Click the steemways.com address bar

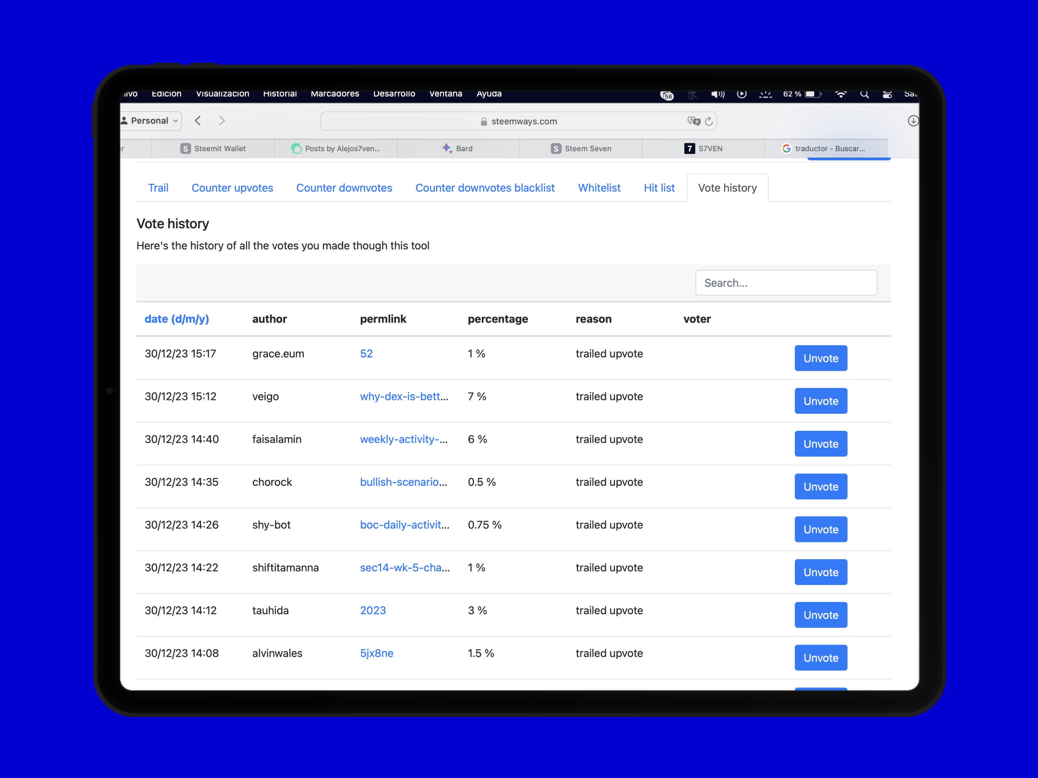tap(519, 121)
